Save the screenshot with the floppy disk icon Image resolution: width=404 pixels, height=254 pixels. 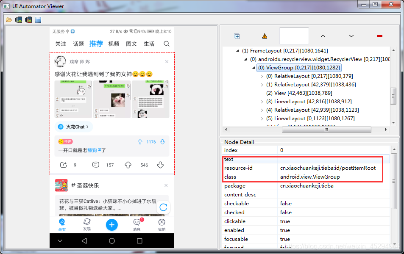pyautogui.click(x=38, y=20)
